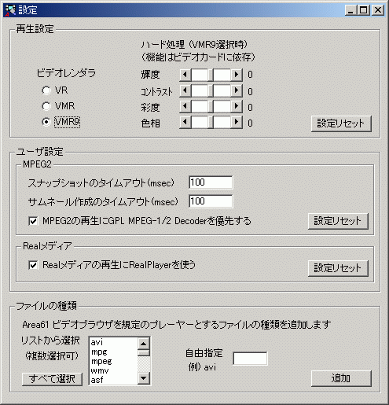Click left arrow of 彩度 slider
The width and height of the screenshot is (389, 405).
coord(185,106)
